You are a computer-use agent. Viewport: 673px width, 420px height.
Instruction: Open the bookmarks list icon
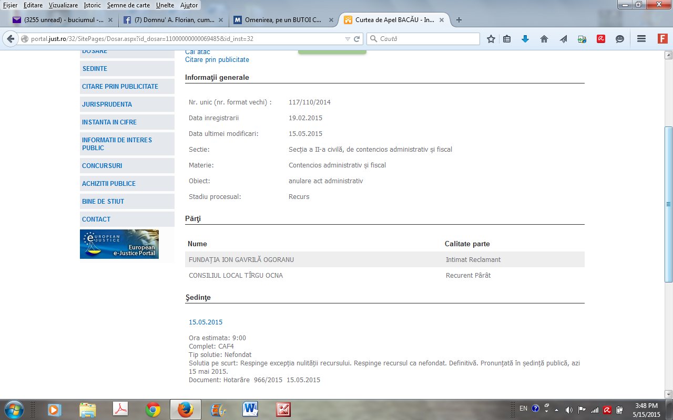[x=507, y=39]
